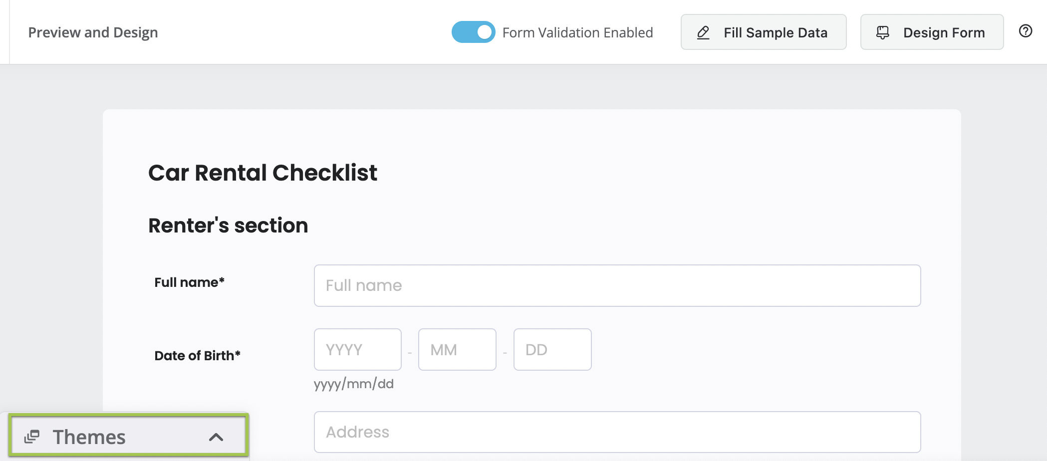The width and height of the screenshot is (1047, 461).
Task: Open the Themes panel label
Action: coord(89,437)
